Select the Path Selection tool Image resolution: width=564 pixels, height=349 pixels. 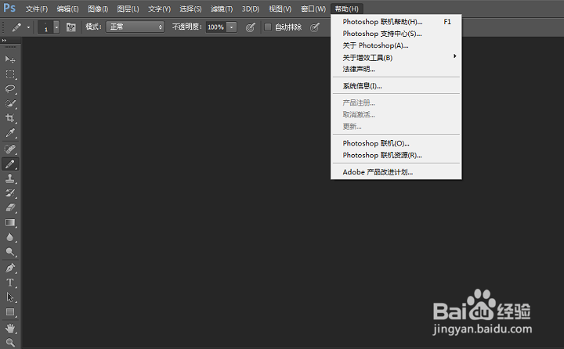pos(10,297)
